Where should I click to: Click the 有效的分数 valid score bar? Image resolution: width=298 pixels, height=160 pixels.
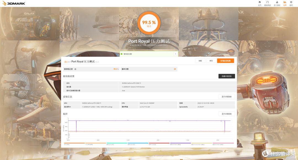pyautogui.click(x=149, y=54)
